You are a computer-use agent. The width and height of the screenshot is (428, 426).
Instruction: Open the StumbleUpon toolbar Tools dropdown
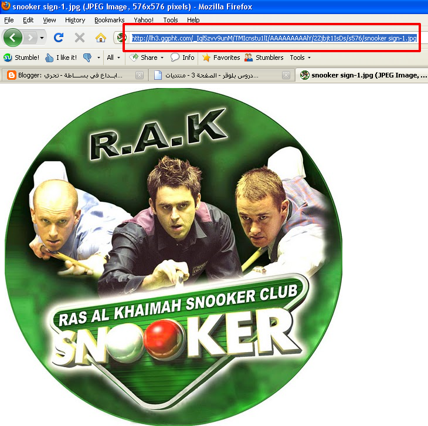pyautogui.click(x=300, y=58)
